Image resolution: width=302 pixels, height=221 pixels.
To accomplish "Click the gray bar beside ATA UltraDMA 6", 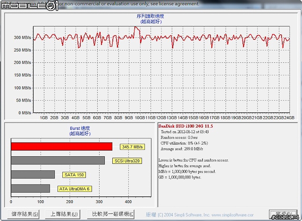I will 31,188.
